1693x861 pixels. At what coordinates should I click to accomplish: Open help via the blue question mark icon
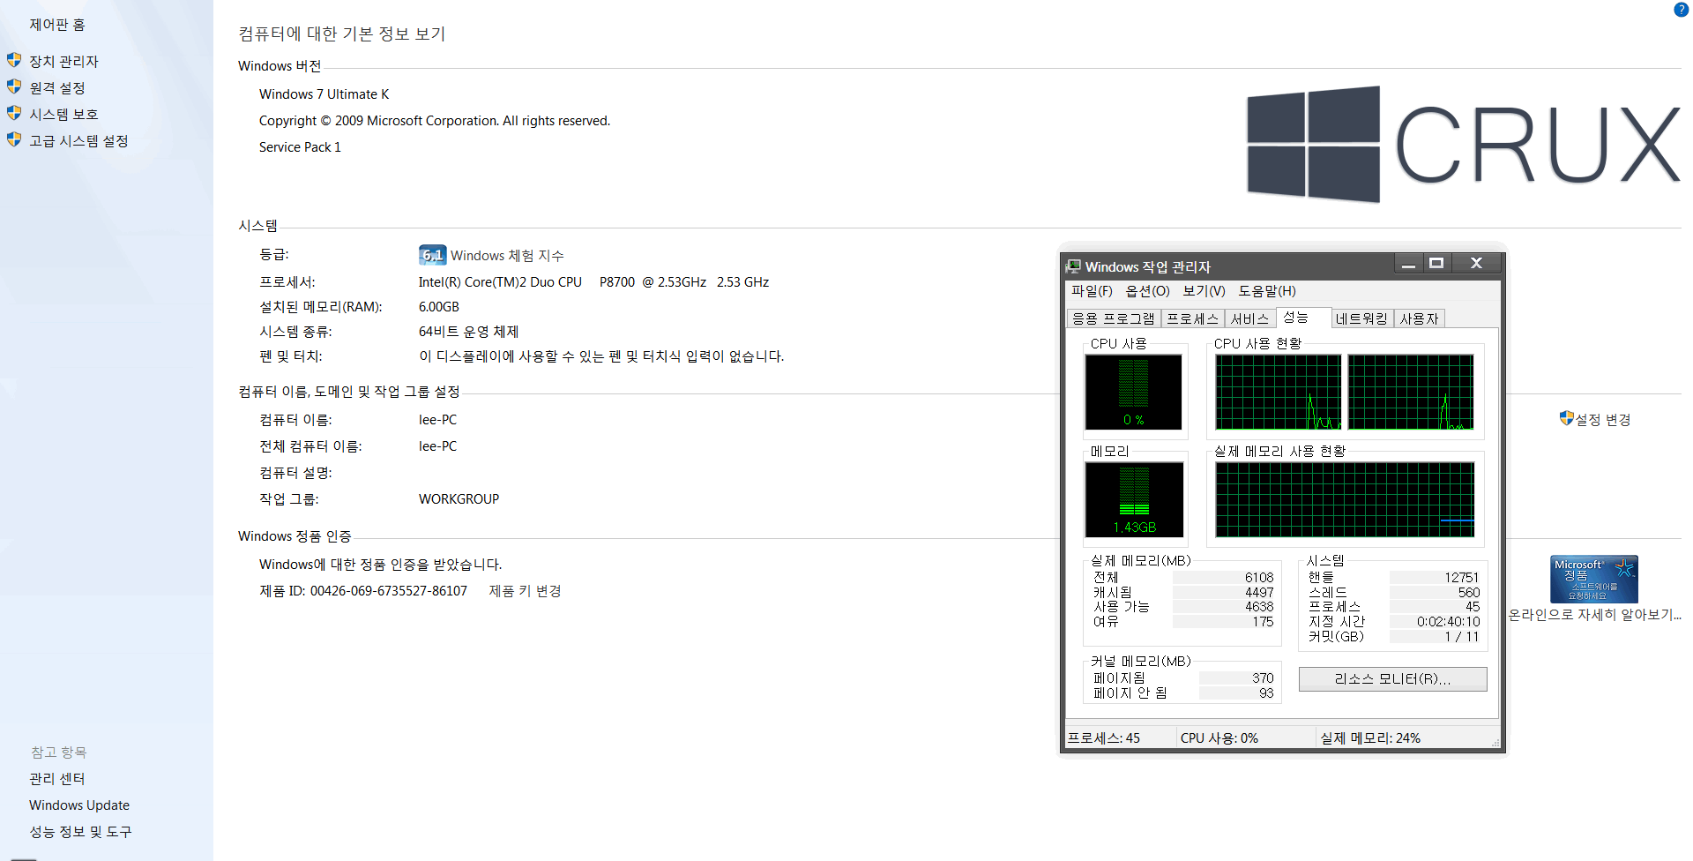coord(1681,10)
